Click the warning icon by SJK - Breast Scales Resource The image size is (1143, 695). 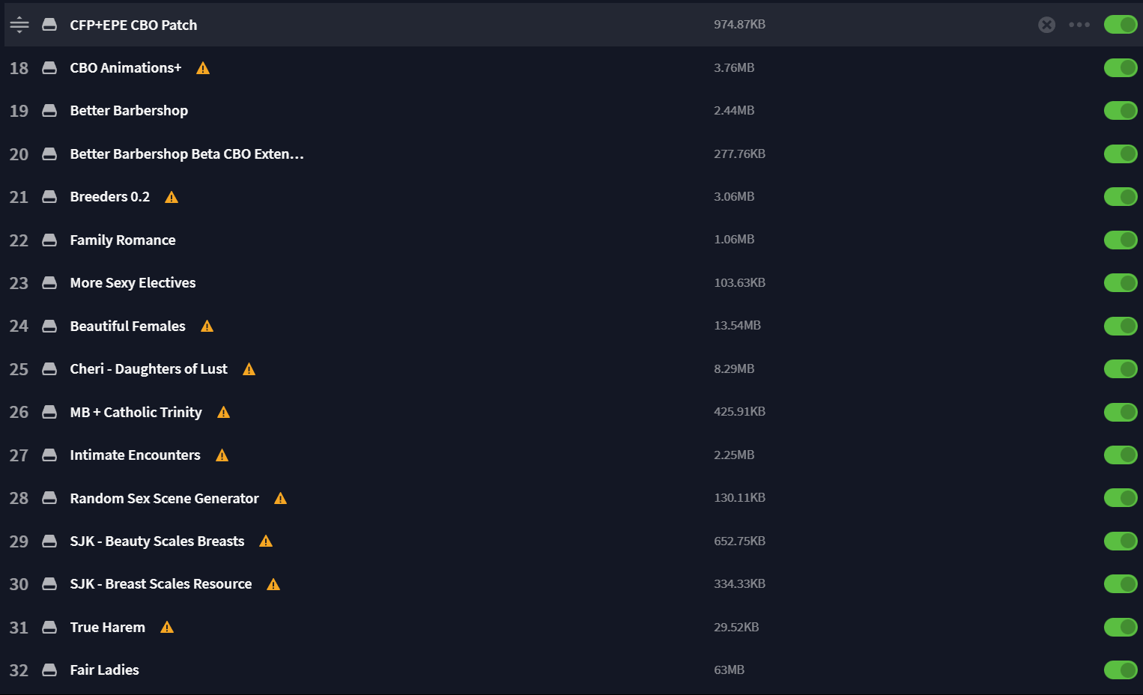pyautogui.click(x=273, y=585)
